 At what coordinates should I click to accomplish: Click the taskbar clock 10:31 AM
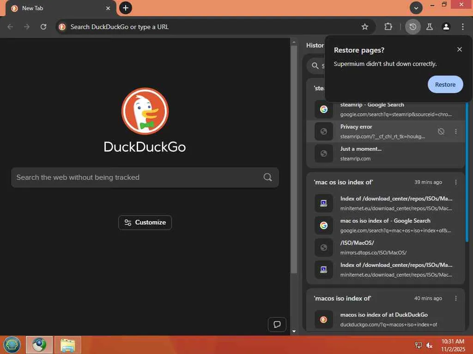coord(453,342)
